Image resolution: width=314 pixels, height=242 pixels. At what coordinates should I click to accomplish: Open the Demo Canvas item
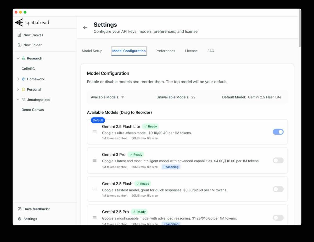tap(33, 110)
